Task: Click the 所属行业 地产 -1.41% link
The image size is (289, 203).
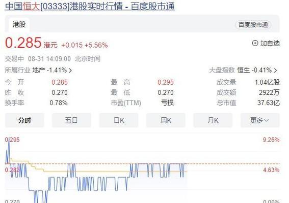Action: coord(38,71)
